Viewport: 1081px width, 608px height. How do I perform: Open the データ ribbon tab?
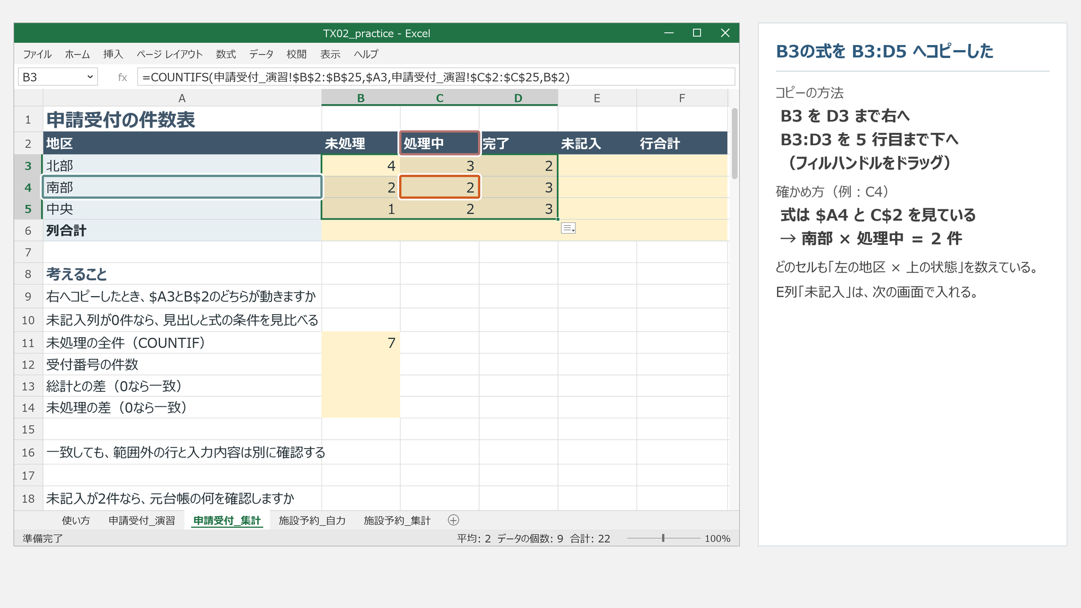[261, 54]
